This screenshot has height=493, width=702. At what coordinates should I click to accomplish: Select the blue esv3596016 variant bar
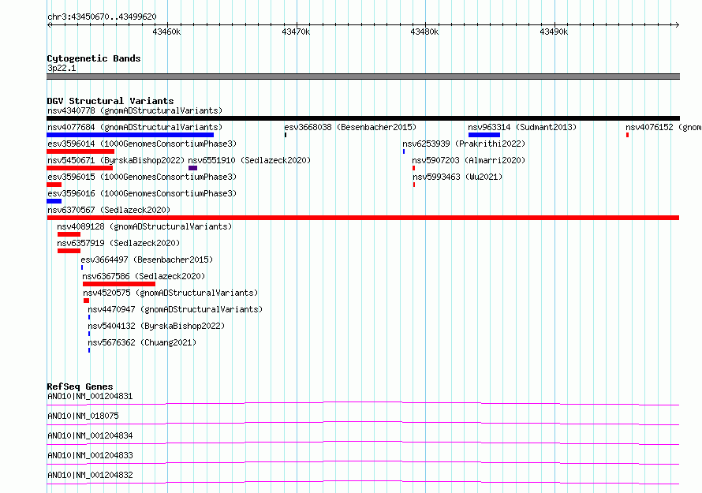[54, 201]
